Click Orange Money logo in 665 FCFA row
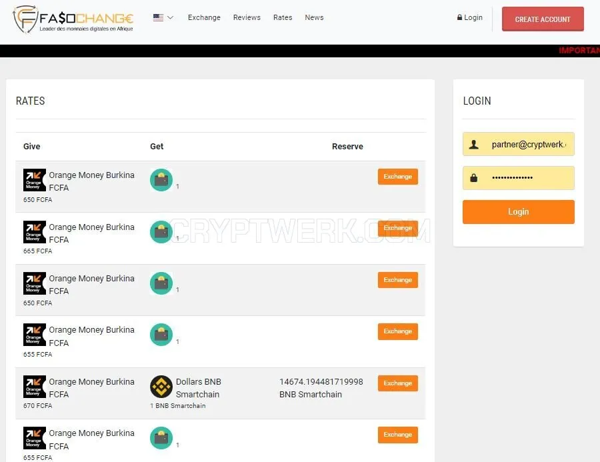Image resolution: width=600 pixels, height=462 pixels. [35, 232]
